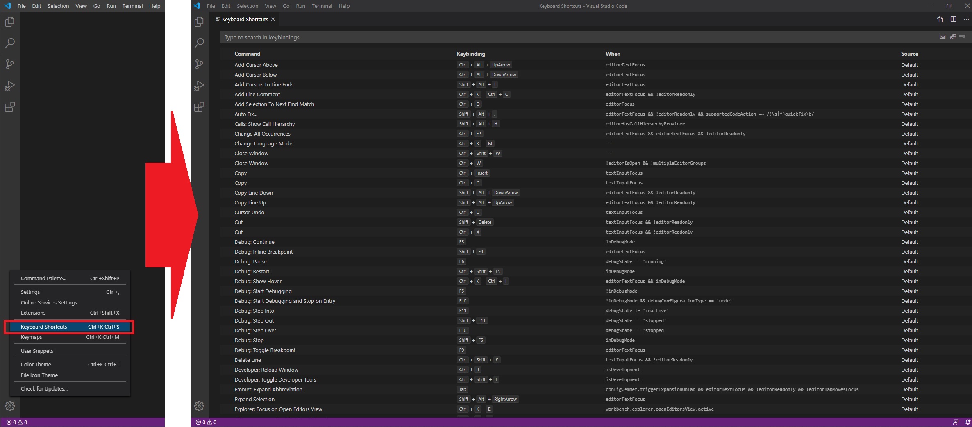Open Run and Debug in the left window's activity bar
Viewport: 972px width, 427px height.
(x=10, y=86)
